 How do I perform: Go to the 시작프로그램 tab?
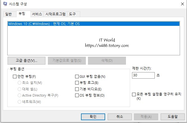56,14
